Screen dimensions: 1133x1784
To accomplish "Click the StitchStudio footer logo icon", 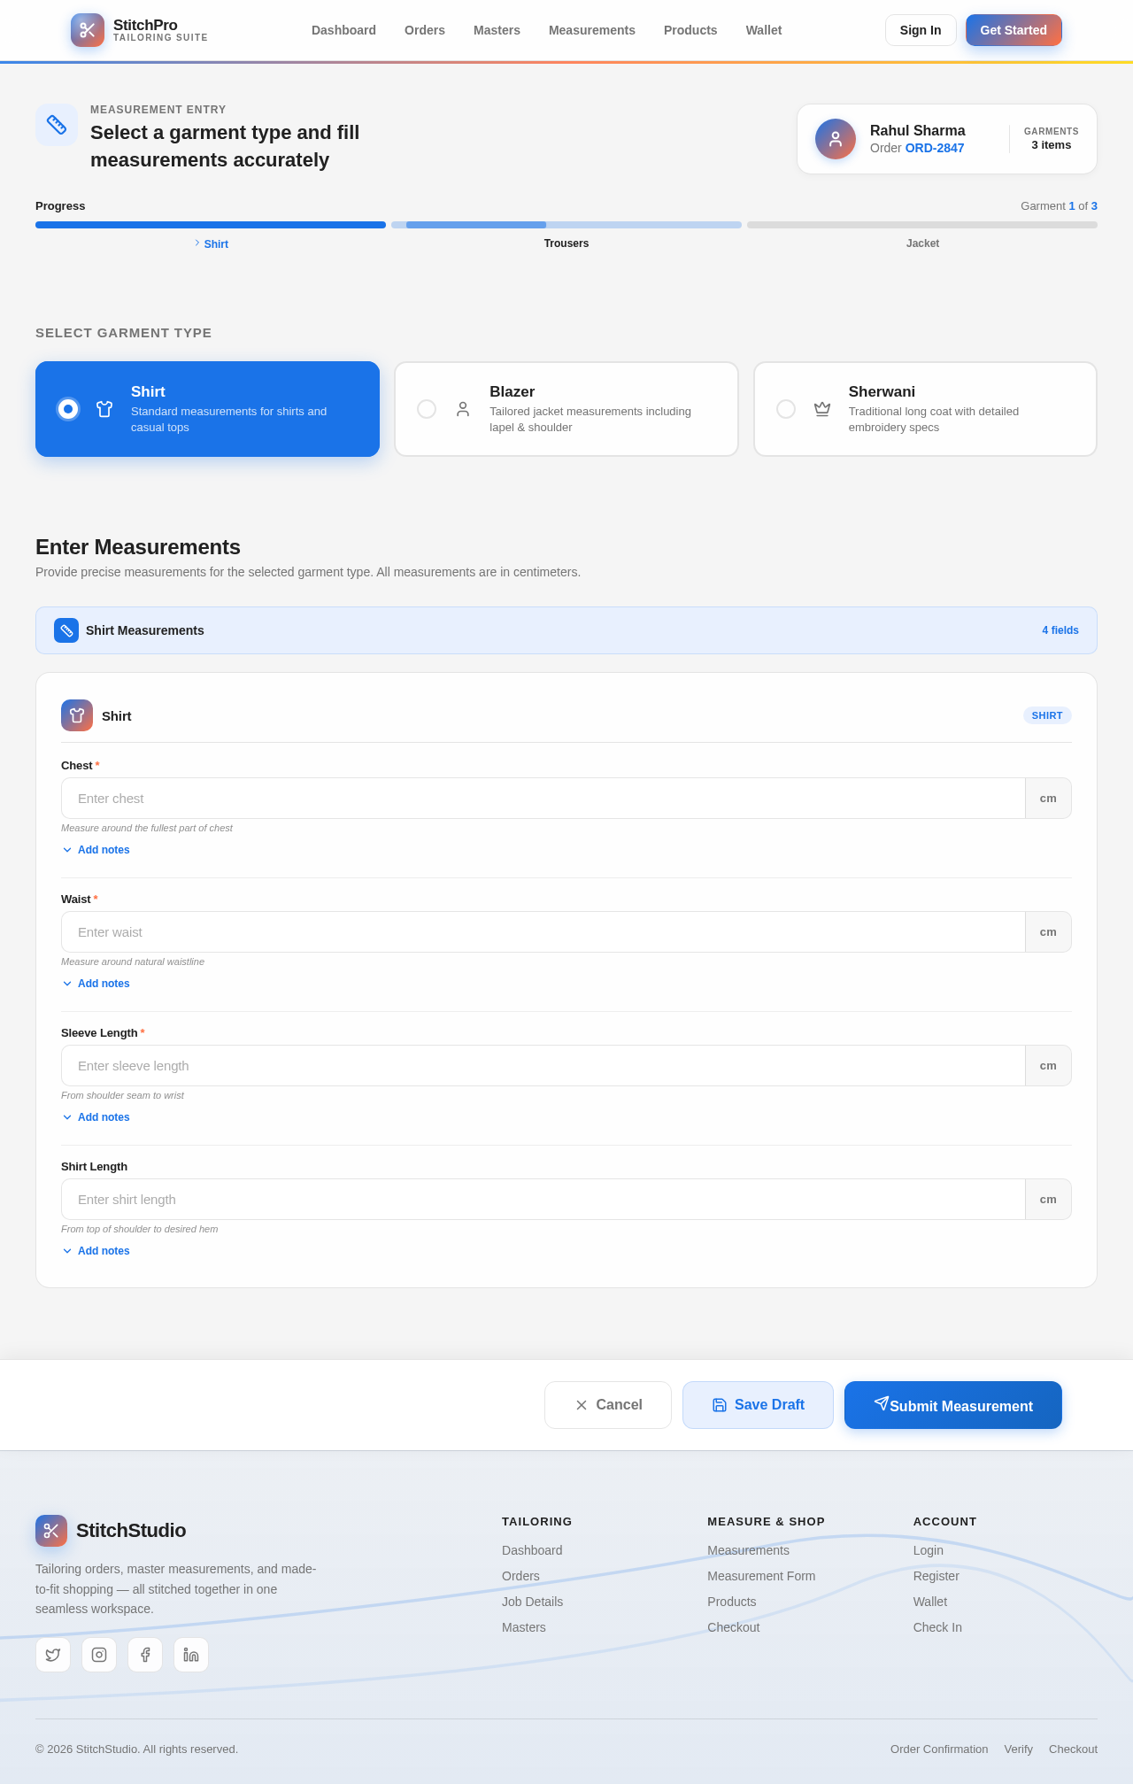I will (x=51, y=1531).
